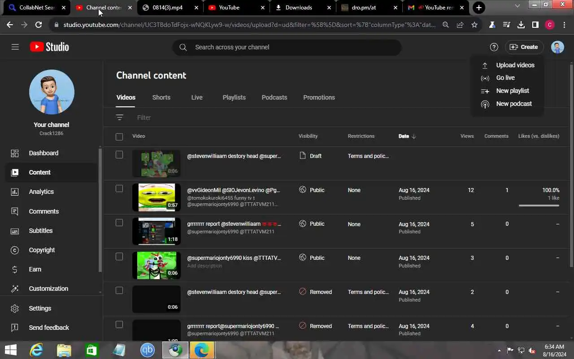Click the likes ratio bar for 100.0%

click(539, 206)
